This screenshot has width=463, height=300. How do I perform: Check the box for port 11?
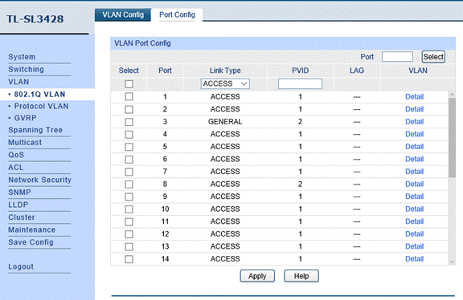point(129,221)
